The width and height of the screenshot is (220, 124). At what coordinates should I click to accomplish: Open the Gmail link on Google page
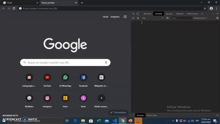pyautogui.click(x=106, y=17)
